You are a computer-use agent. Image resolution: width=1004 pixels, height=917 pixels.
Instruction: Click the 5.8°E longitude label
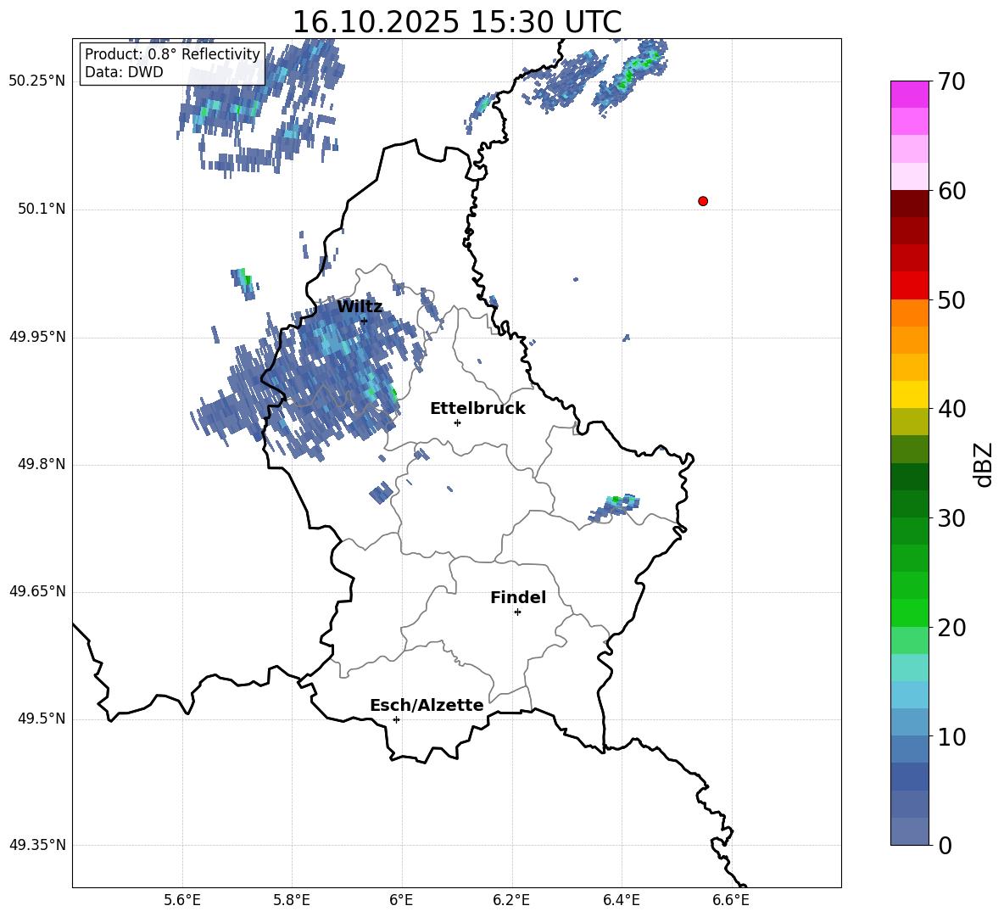click(x=292, y=900)
